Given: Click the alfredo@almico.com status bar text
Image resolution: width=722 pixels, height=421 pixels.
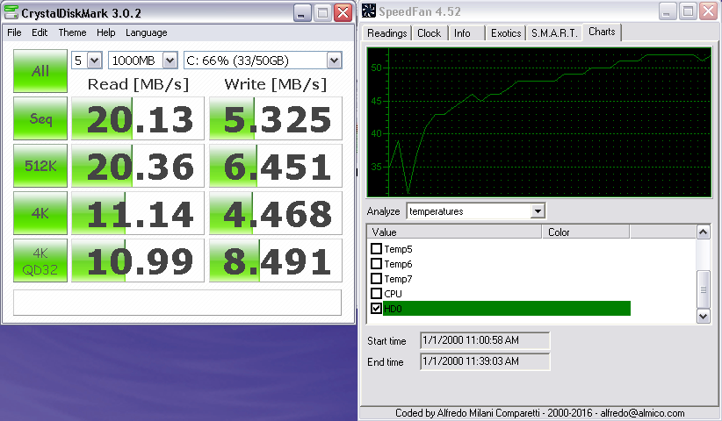Looking at the screenshot, I should tap(642, 413).
